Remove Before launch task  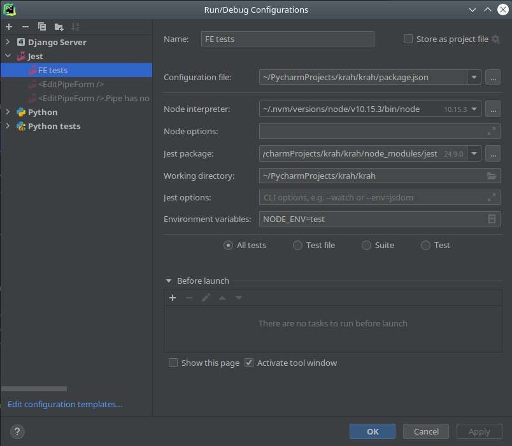click(x=189, y=298)
